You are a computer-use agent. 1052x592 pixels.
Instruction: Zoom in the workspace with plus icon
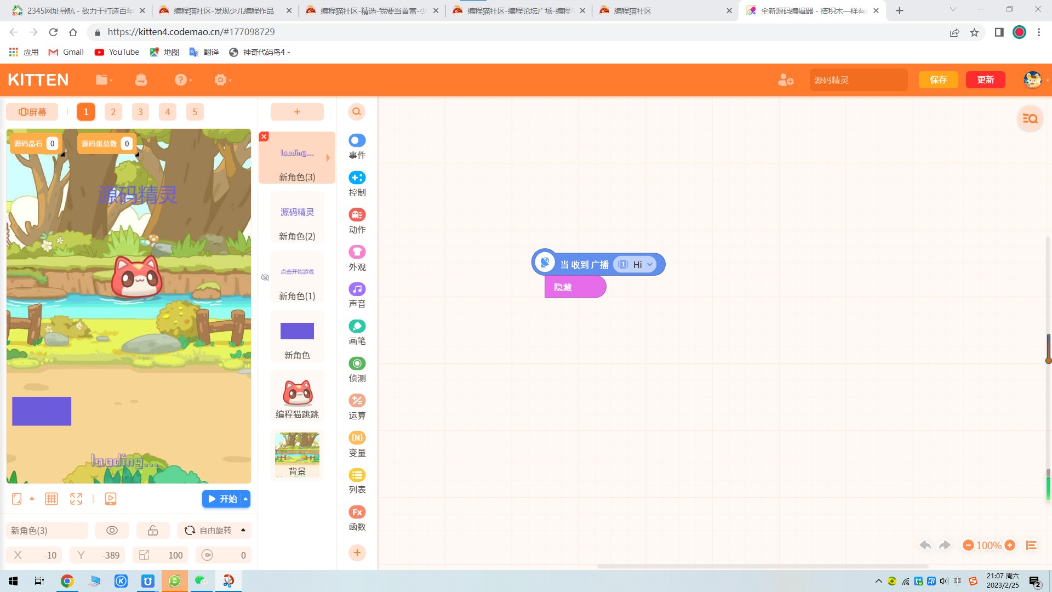[1010, 545]
